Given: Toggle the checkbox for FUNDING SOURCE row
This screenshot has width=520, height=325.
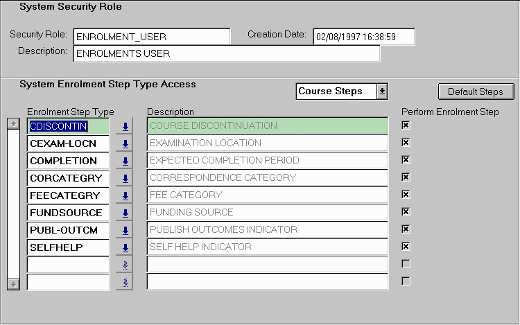Looking at the screenshot, I should point(406,212).
